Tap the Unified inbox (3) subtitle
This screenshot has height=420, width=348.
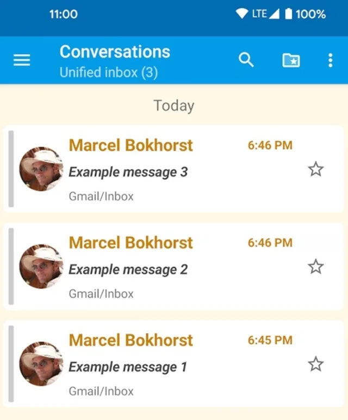(x=108, y=73)
